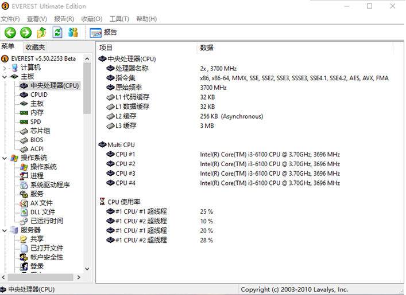
Task: Select the SPD memory chip item
Action: [35, 122]
